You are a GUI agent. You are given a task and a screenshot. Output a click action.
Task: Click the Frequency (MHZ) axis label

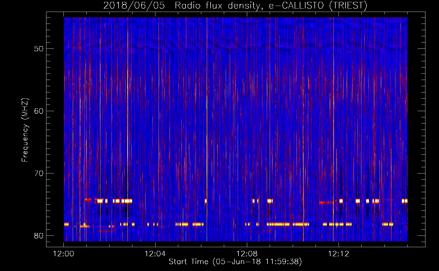(x=25, y=130)
